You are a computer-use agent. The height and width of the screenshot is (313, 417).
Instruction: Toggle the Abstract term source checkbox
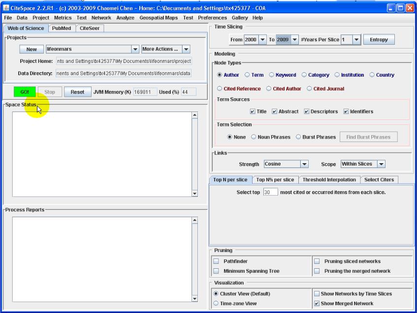[x=274, y=112]
